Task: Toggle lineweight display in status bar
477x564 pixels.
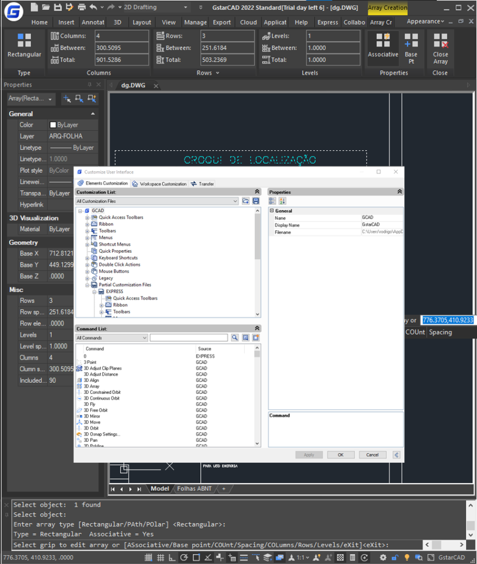Action: click(244, 557)
